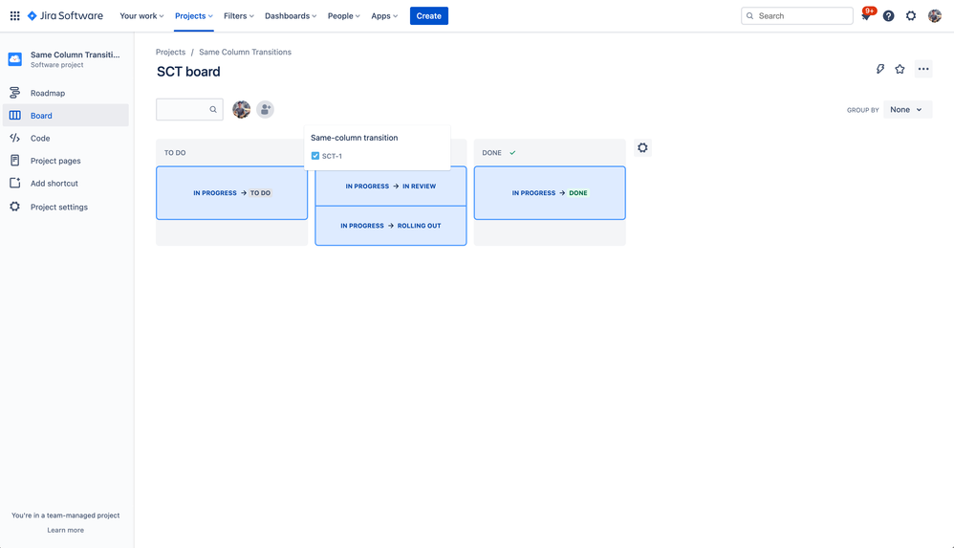Click the Learn more link

click(66, 531)
